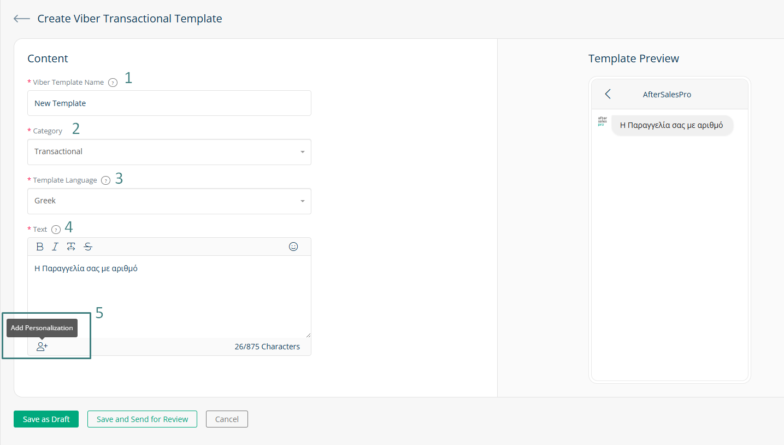Viewport: 784px width, 445px height.
Task: Expand the Template Language dropdown showing Greek
Action: (x=169, y=201)
